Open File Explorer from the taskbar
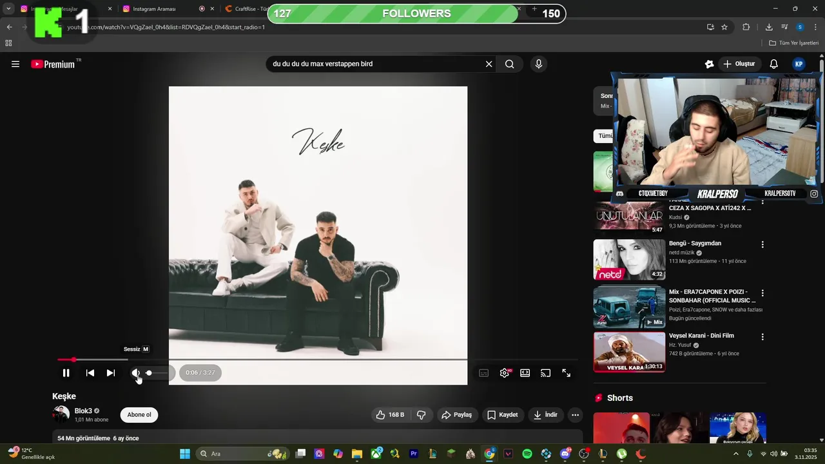The width and height of the screenshot is (825, 464). [x=357, y=454]
